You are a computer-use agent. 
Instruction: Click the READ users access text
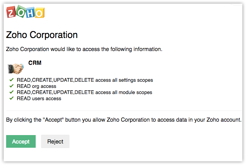tap(39, 99)
